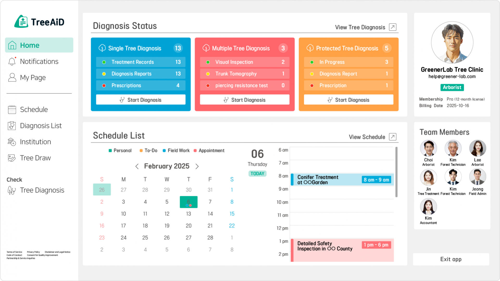This screenshot has height=281, width=500.
Task: Click the Tree Diagnosis check icon
Action: pyautogui.click(x=12, y=190)
